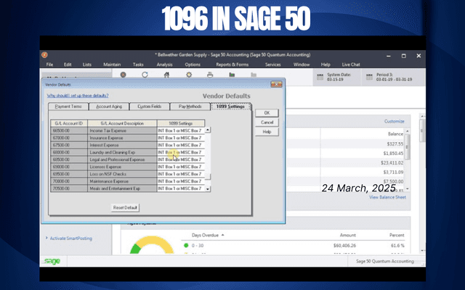Click the Days Overdue column header

[205, 235]
